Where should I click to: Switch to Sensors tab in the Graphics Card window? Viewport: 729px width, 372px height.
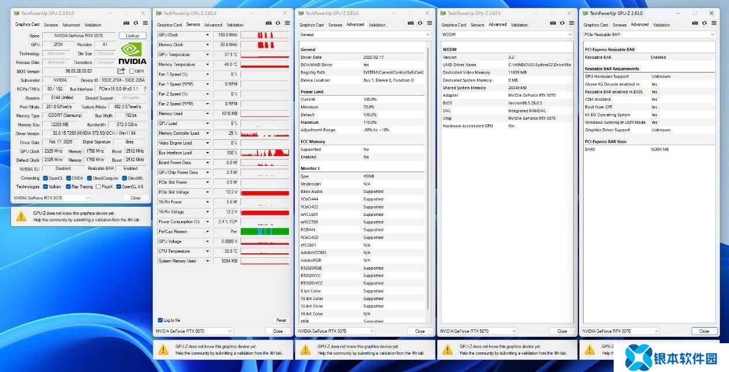click(51, 25)
